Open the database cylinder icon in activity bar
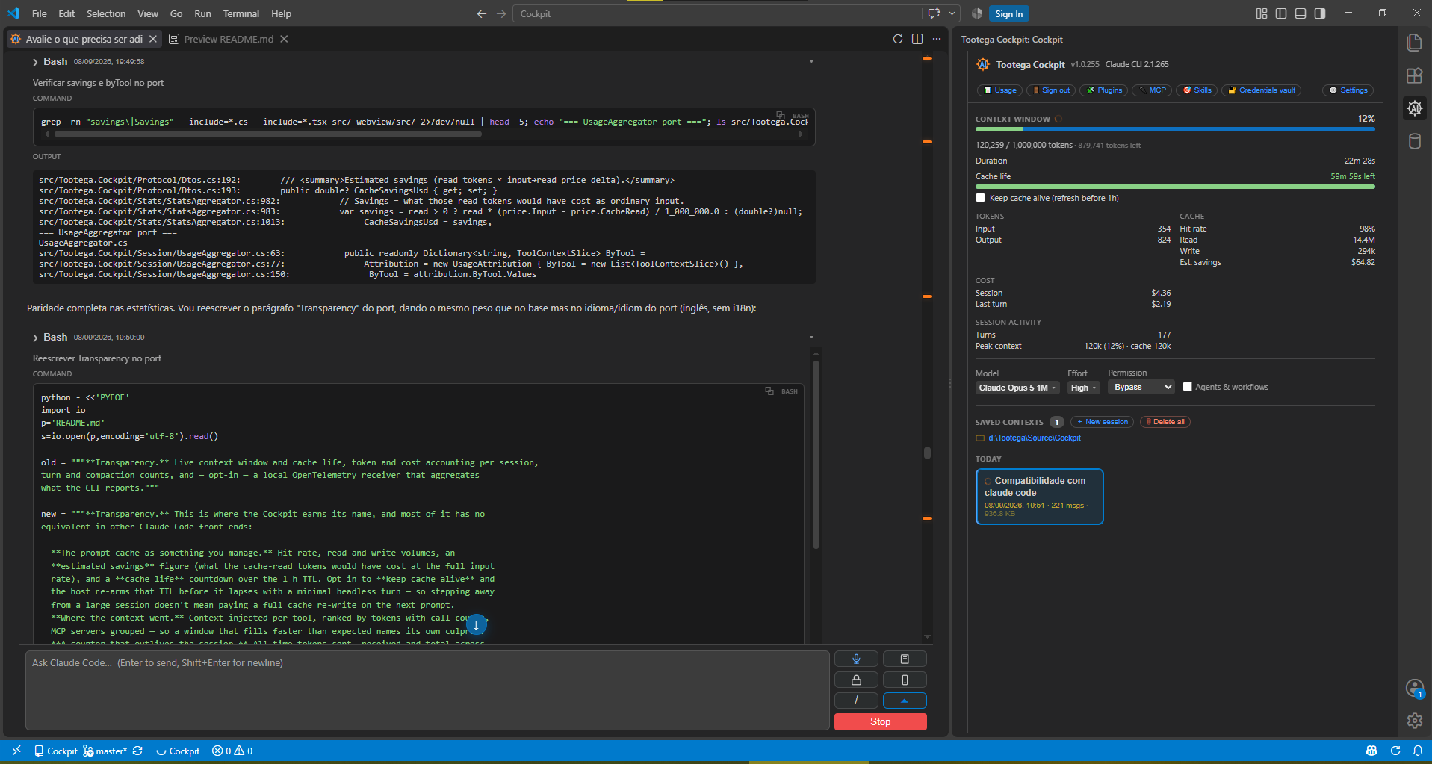 click(1415, 141)
